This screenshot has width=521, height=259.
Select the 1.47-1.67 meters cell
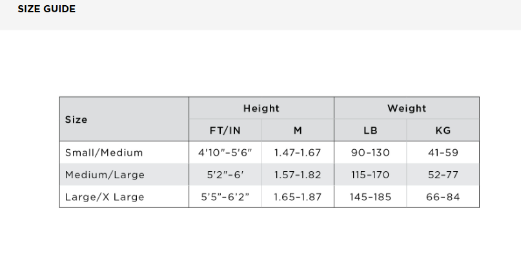(x=297, y=153)
